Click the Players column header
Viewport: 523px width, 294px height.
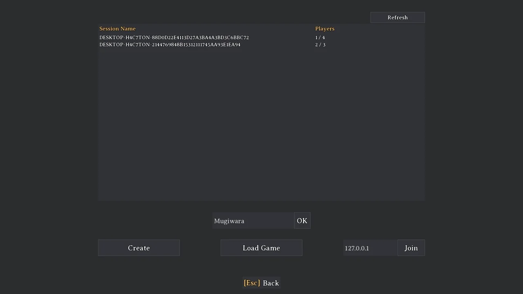(325, 29)
